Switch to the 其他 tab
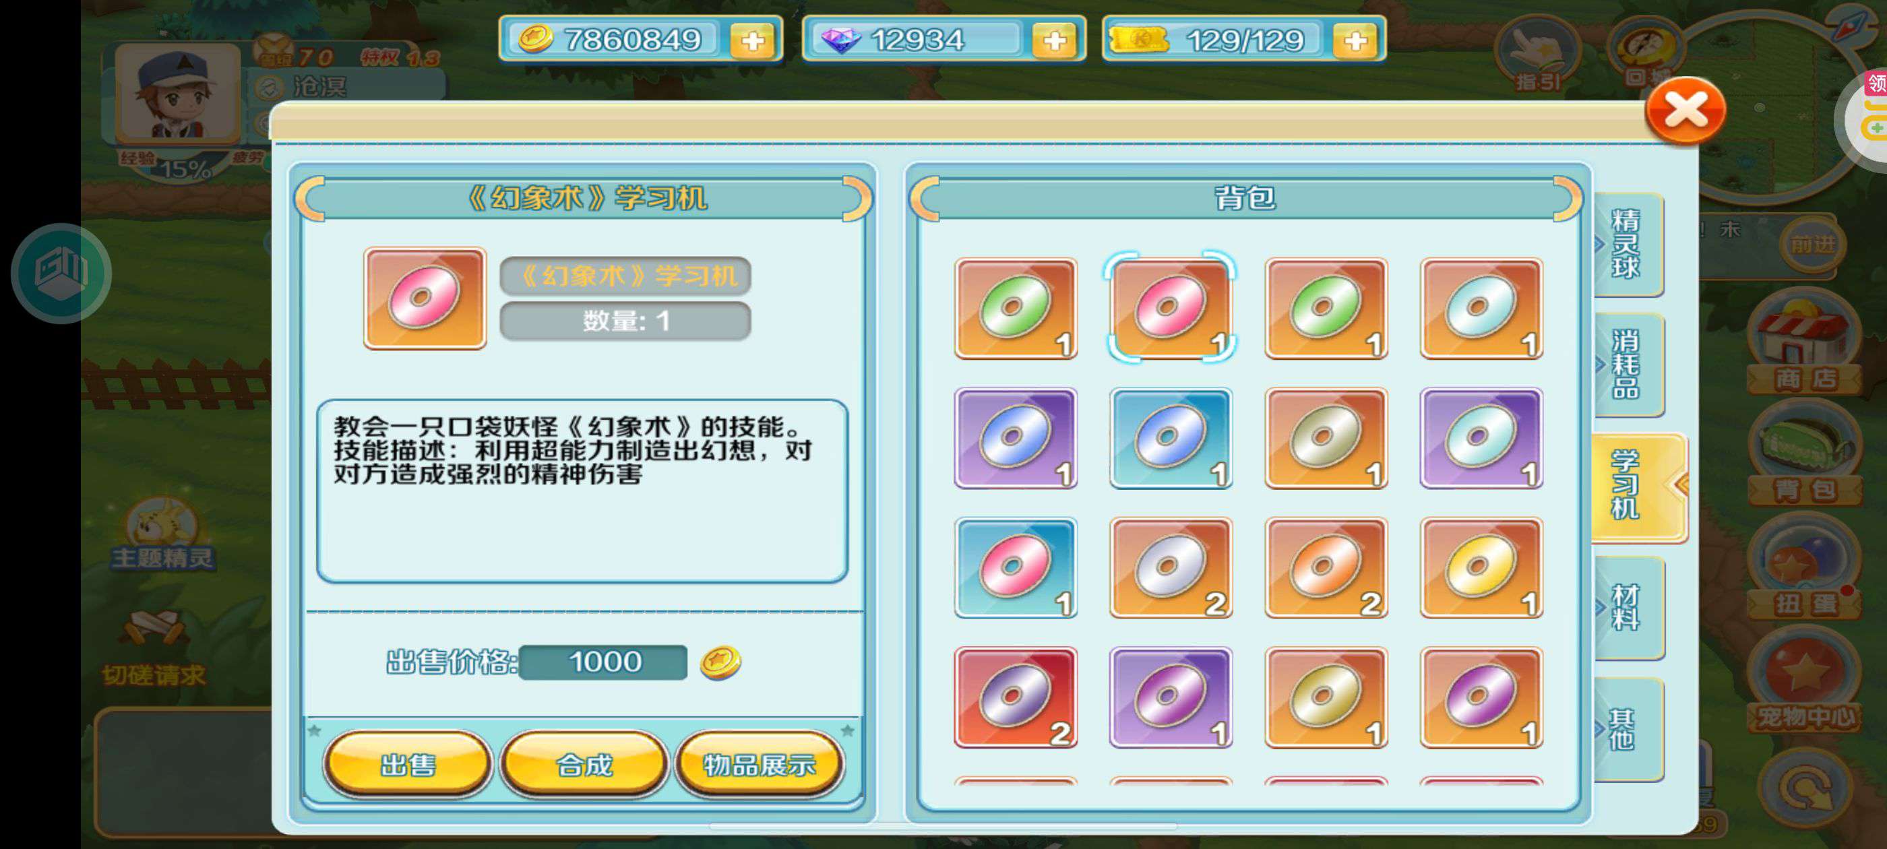Screen dimensions: 1887x849 click(1628, 730)
